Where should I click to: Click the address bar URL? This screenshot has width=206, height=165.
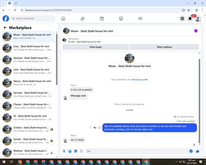click(x=48, y=10)
